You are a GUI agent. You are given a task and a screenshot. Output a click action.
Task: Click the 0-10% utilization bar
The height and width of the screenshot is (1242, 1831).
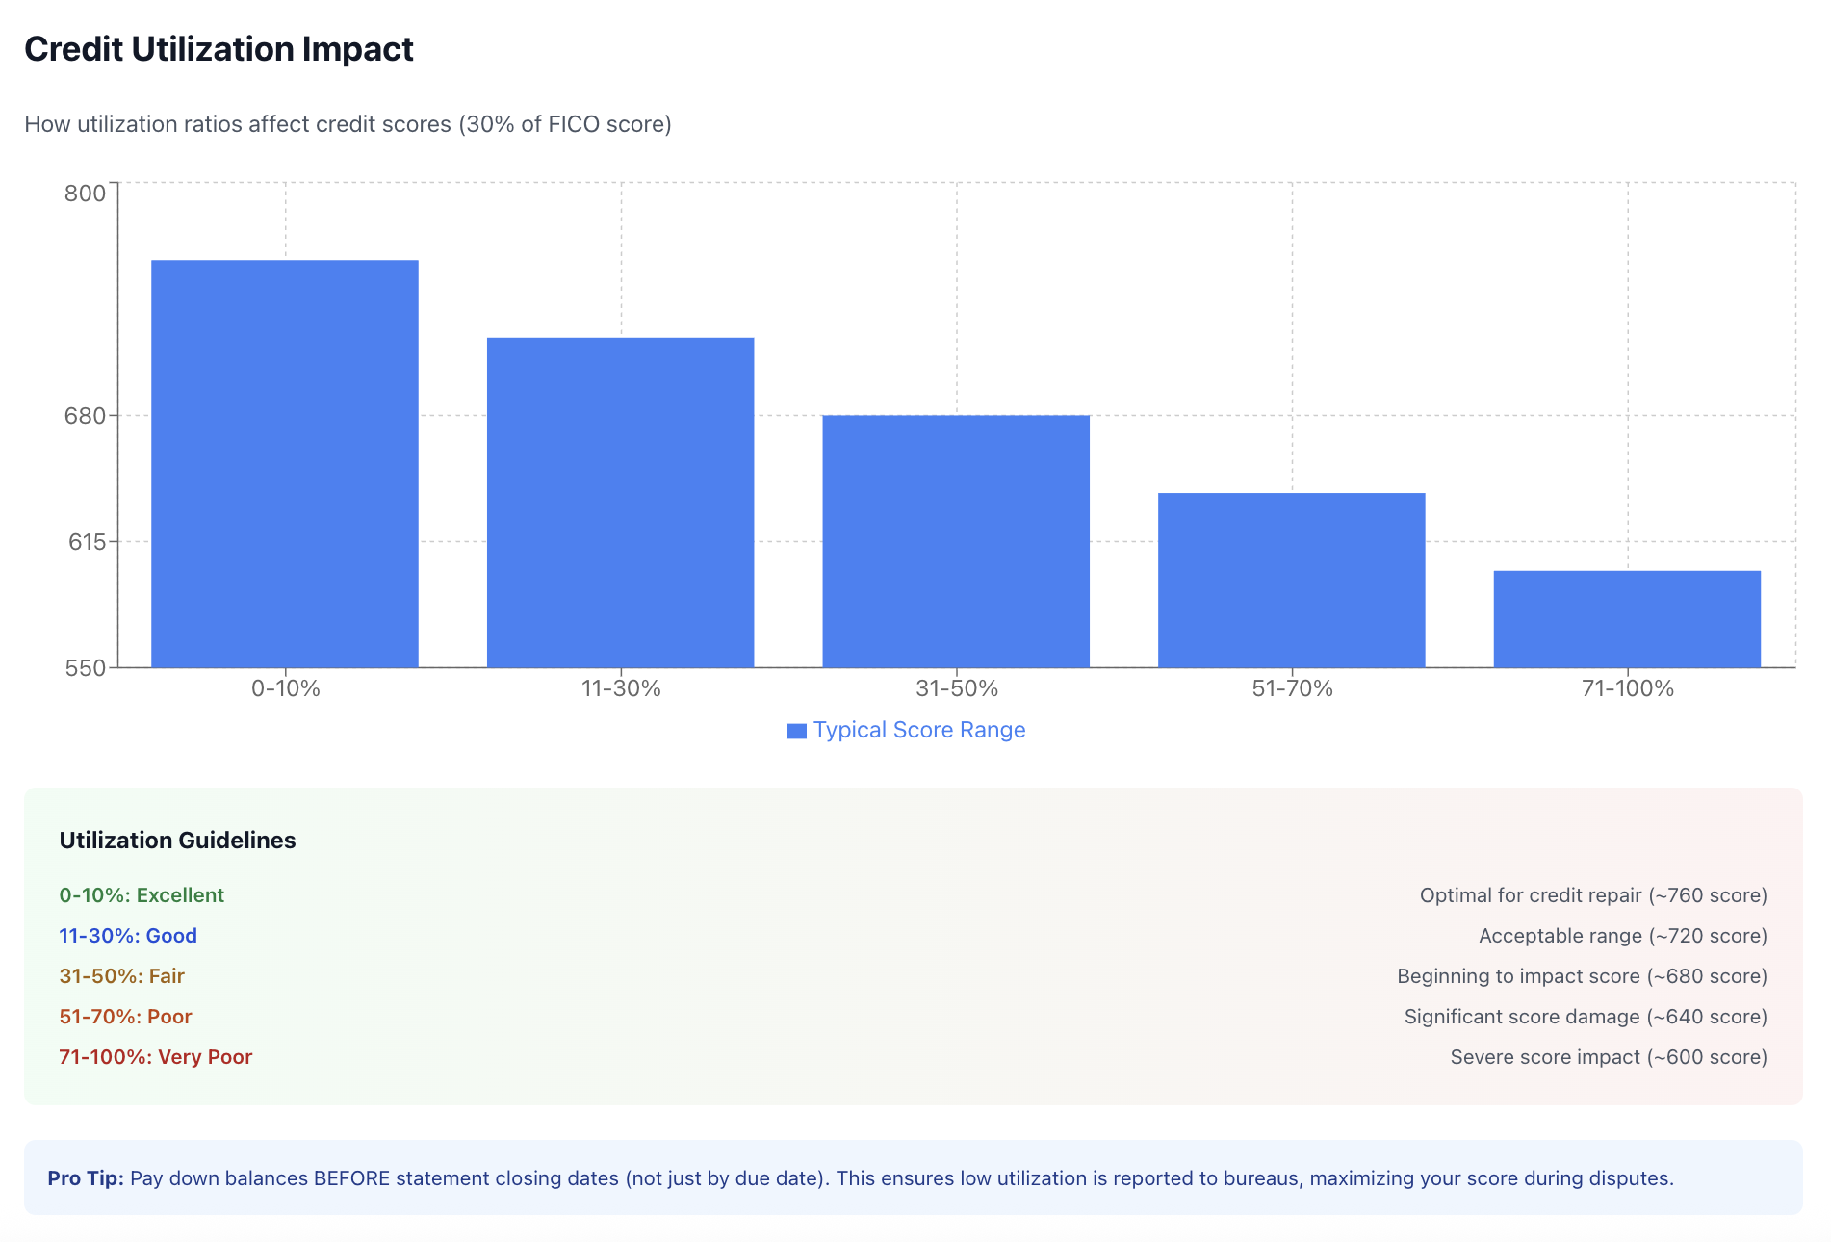285,463
